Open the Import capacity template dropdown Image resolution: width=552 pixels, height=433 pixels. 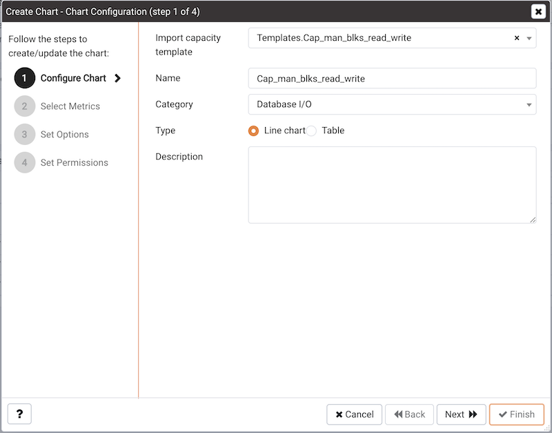pos(529,39)
